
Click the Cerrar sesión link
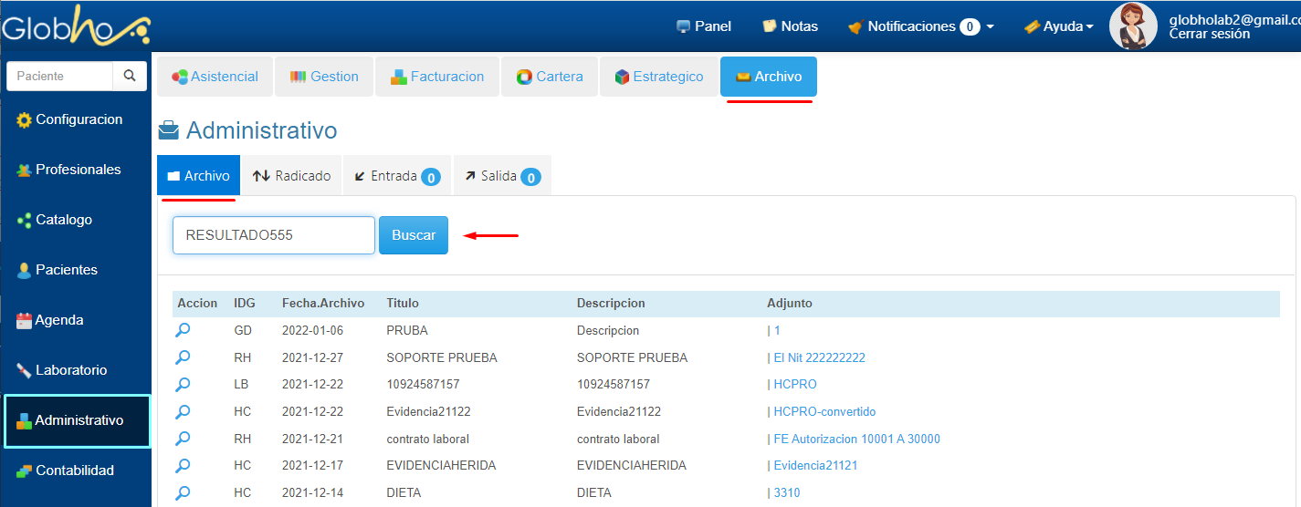[x=1209, y=35]
